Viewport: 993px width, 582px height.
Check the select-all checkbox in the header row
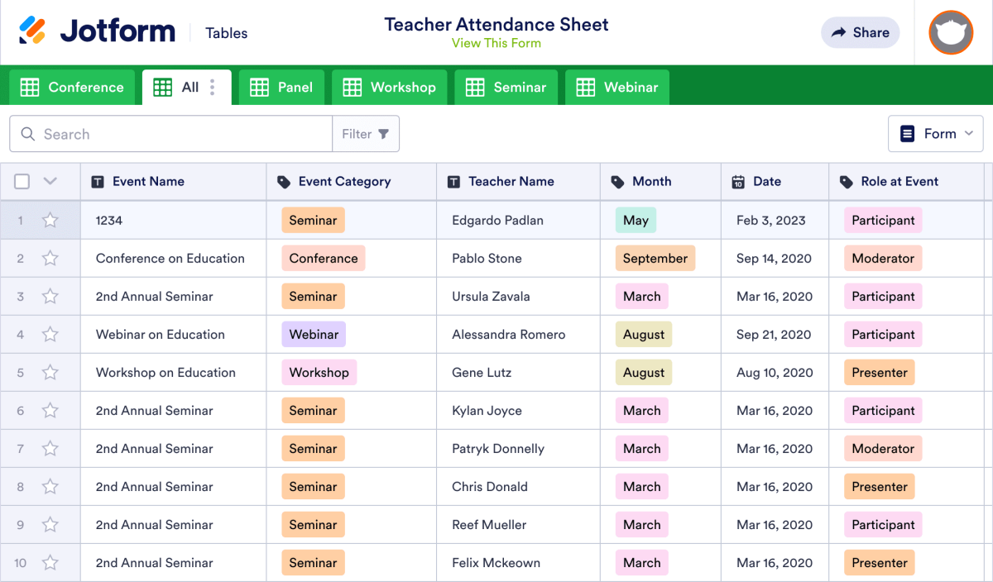pos(22,181)
